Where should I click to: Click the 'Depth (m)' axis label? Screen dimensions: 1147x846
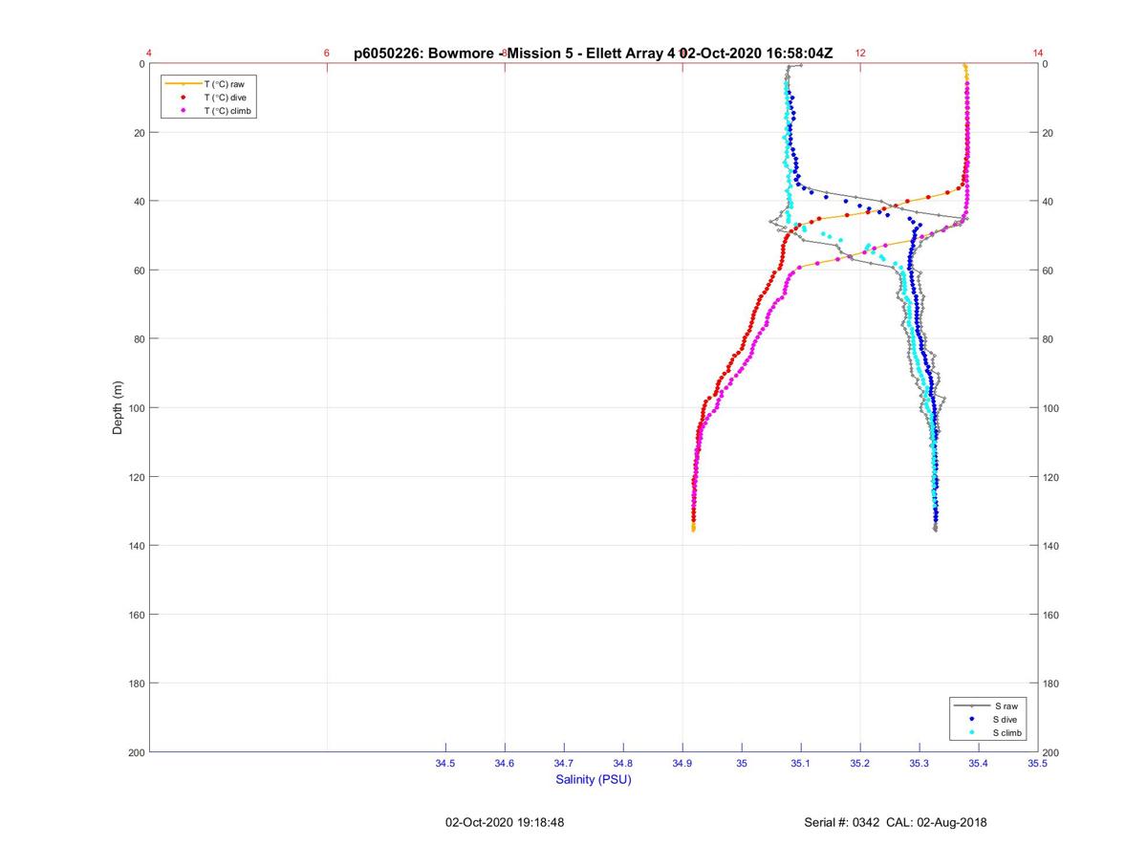pyautogui.click(x=119, y=407)
